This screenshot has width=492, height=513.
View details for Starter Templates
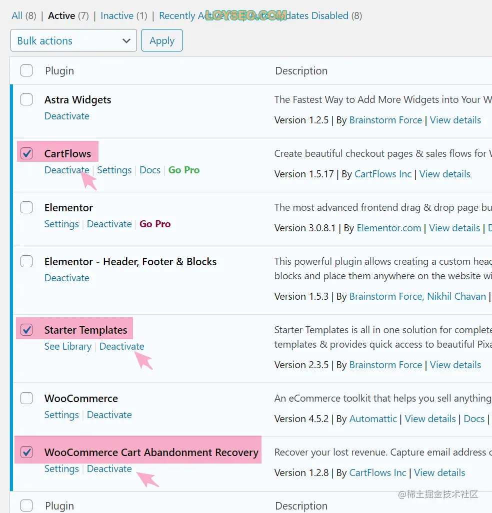tap(455, 365)
